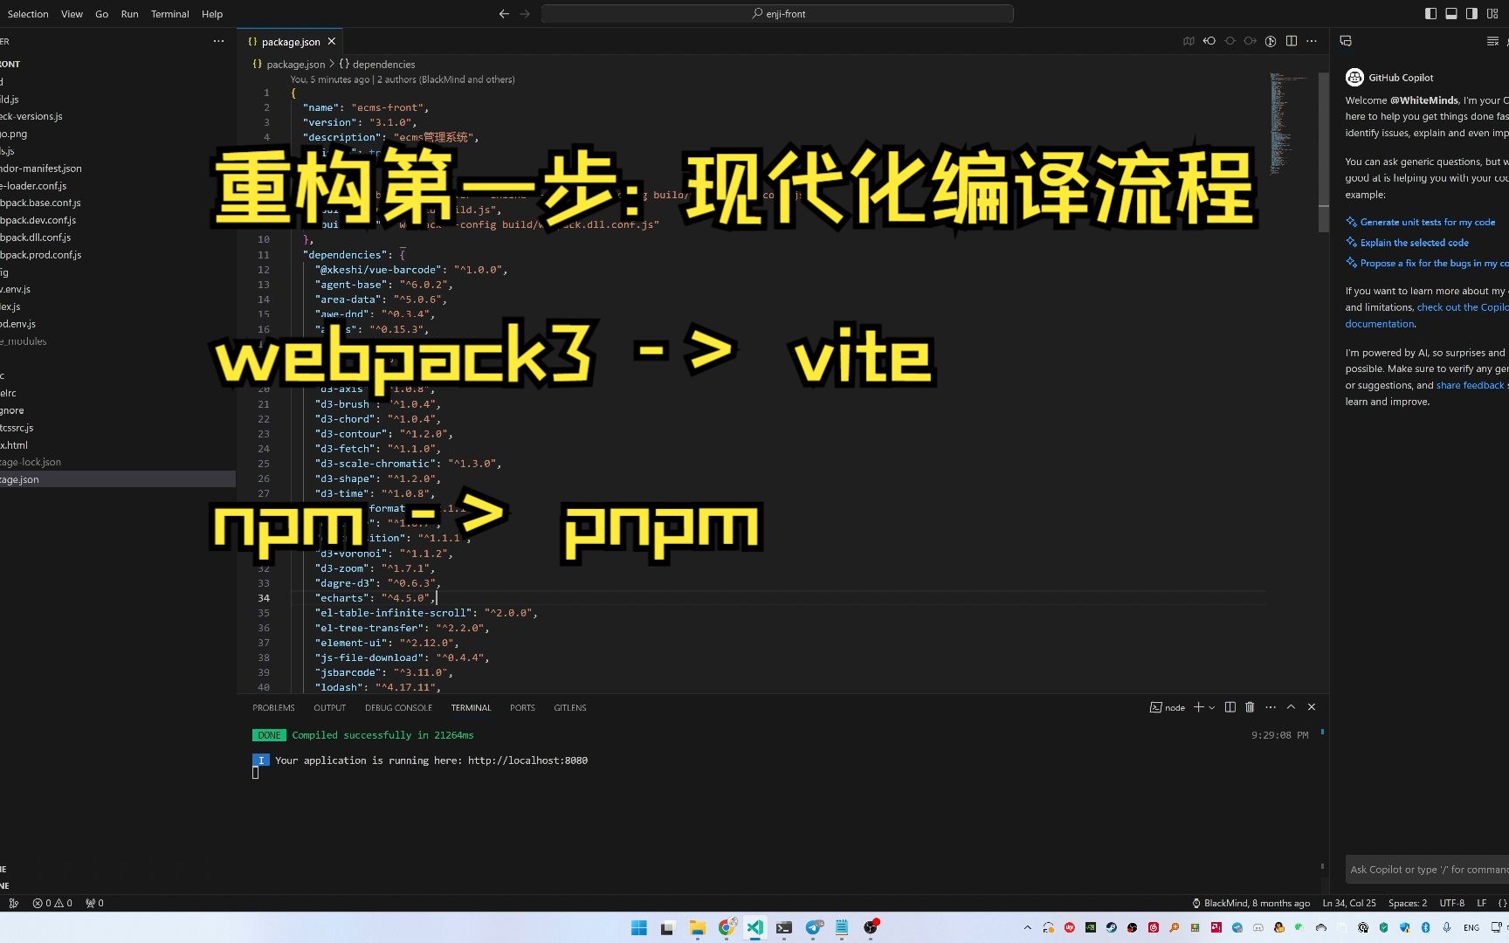Screen dimensions: 1509x943
Task: Open the Terminal menu
Action: (169, 14)
